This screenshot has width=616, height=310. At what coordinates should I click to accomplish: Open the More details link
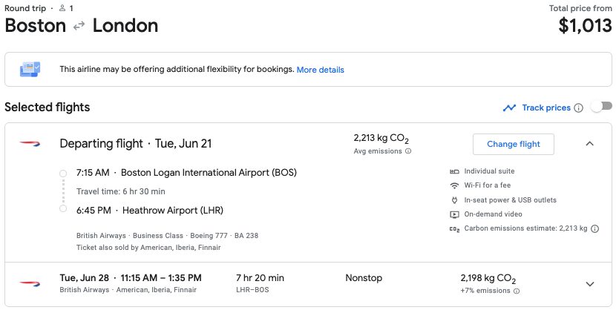(320, 70)
